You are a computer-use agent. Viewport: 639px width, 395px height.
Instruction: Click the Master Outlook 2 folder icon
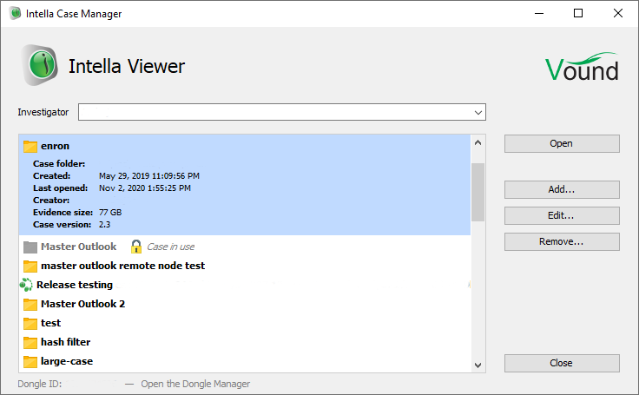[31, 304]
